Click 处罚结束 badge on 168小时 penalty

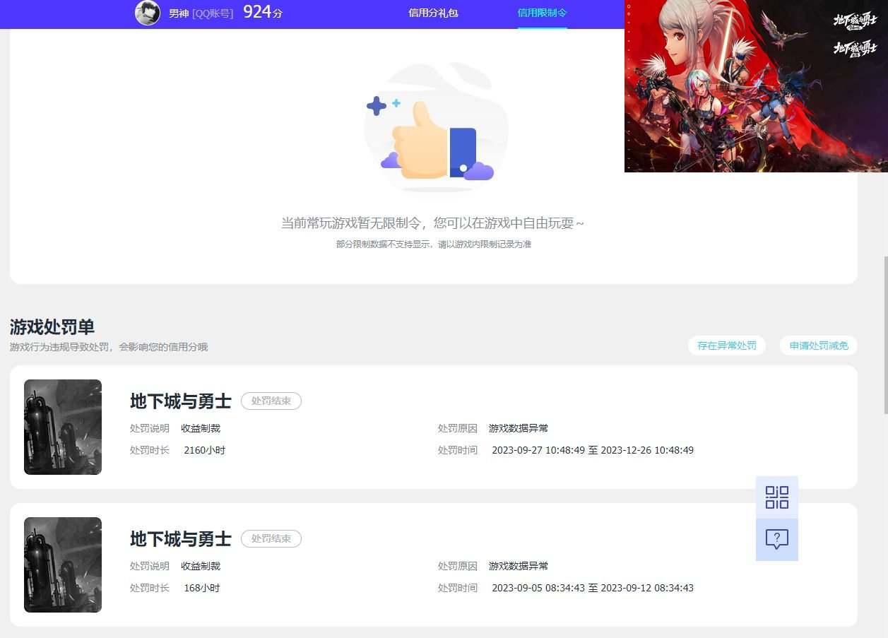click(x=271, y=538)
